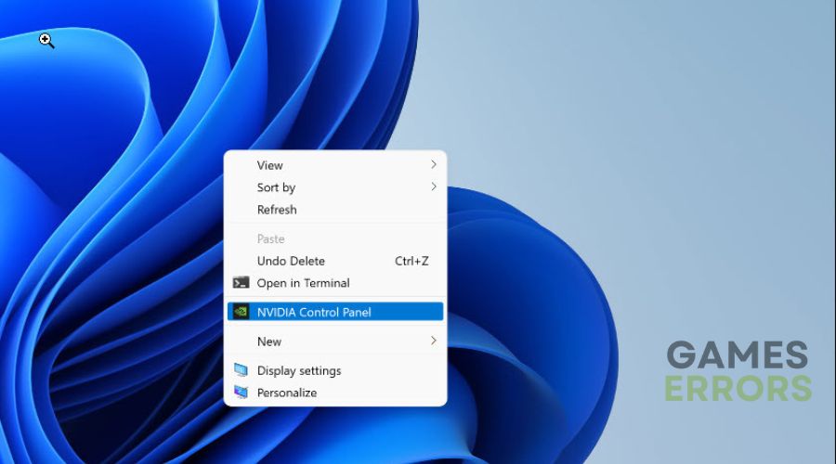Open the View submenu entry
The image size is (836, 464).
335,165
